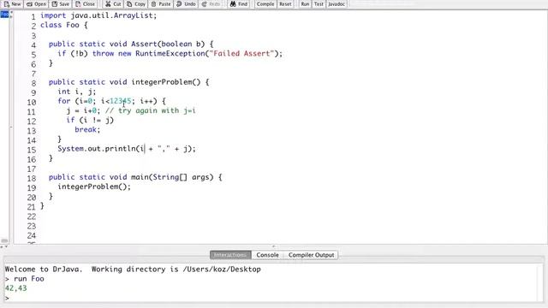This screenshot has height=308, width=548.
Task: Click the output "42,43" in Interactions pane
Action: point(15,288)
